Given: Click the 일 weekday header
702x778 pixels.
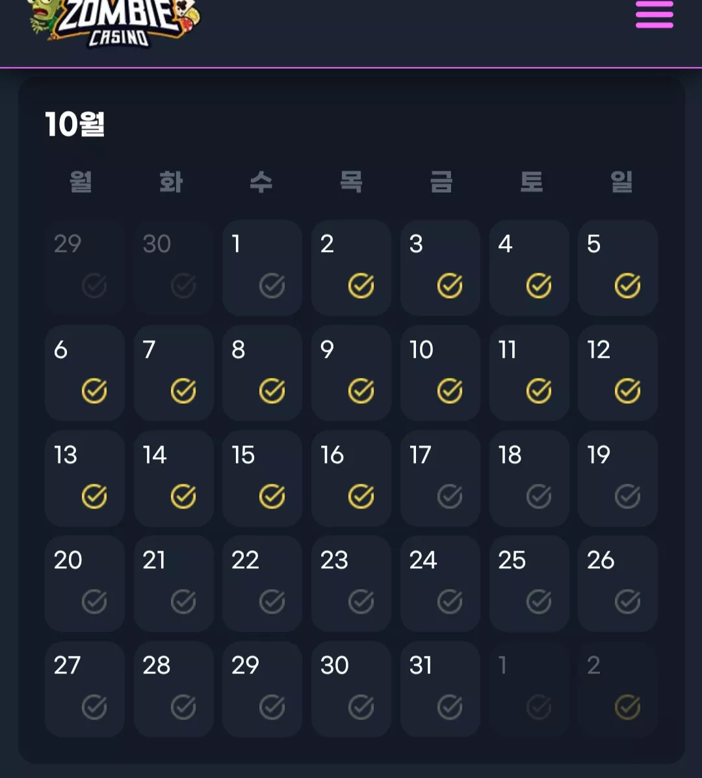Looking at the screenshot, I should pos(621,181).
